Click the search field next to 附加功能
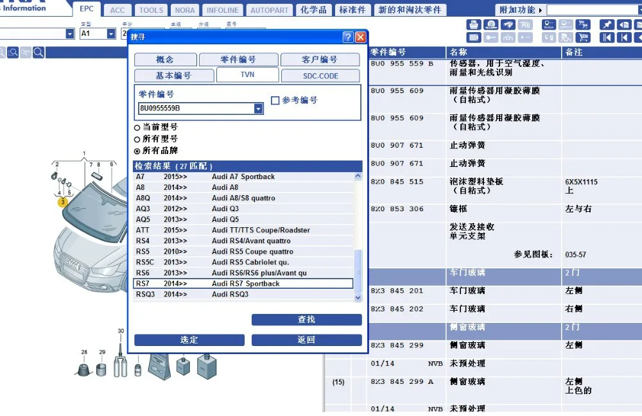642x416 pixels. (594, 10)
